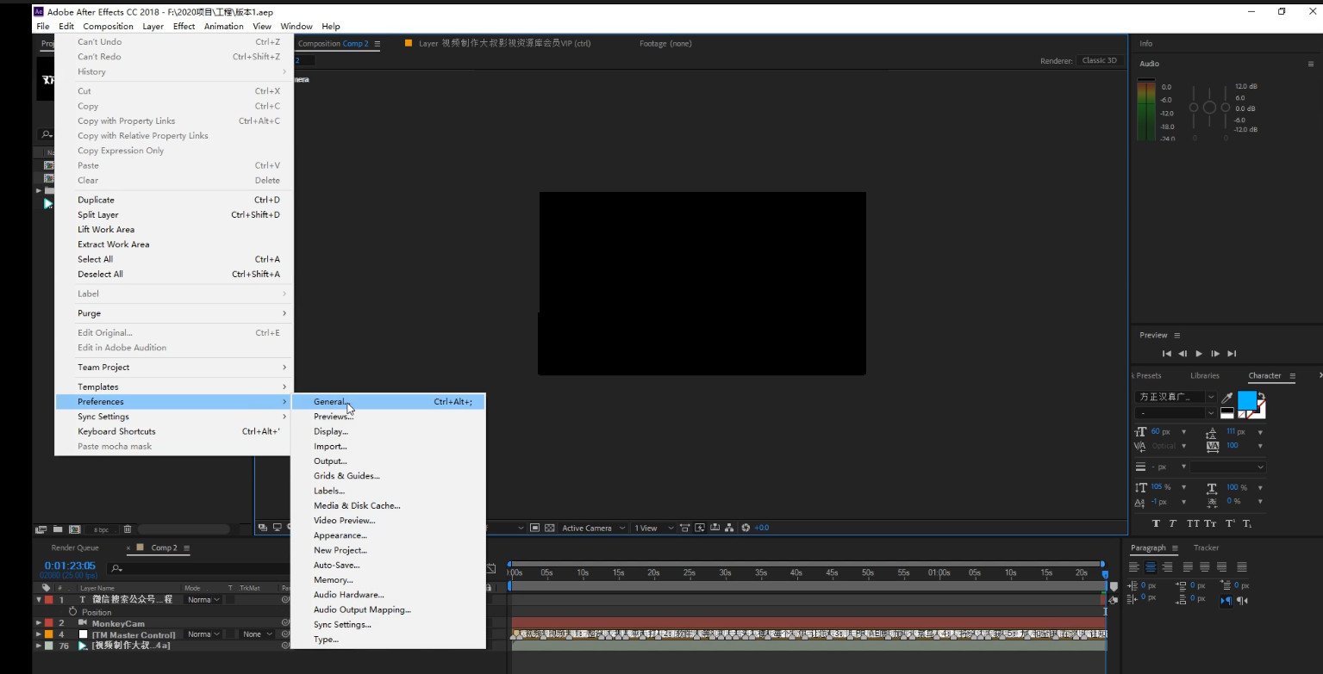Play the preview

(x=1199, y=354)
